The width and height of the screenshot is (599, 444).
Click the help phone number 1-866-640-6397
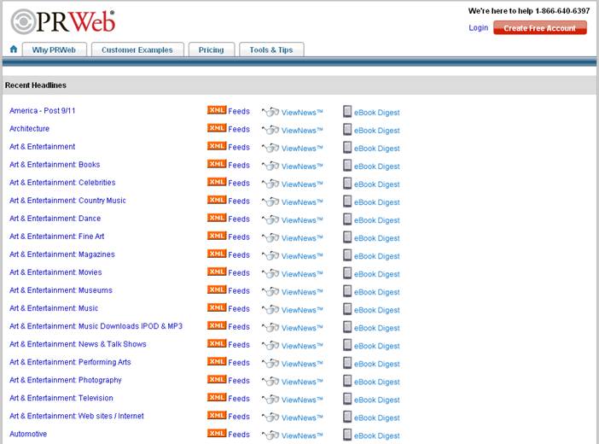click(562, 11)
